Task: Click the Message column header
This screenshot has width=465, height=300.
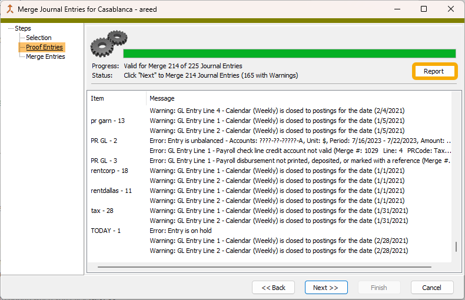Action: [162, 98]
